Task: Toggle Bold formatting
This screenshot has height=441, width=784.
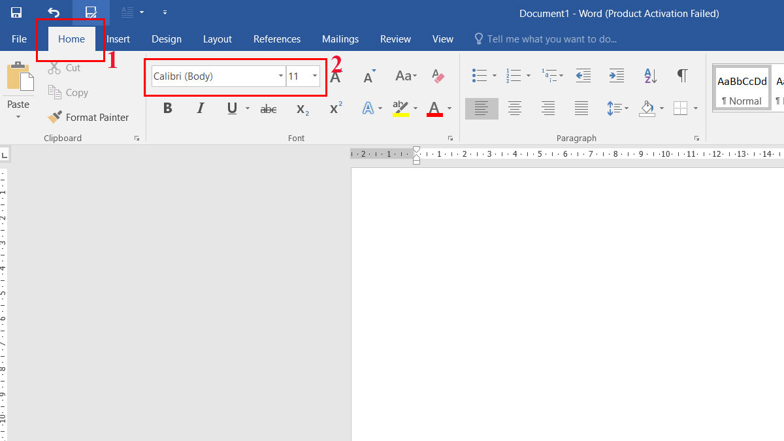Action: [x=167, y=108]
